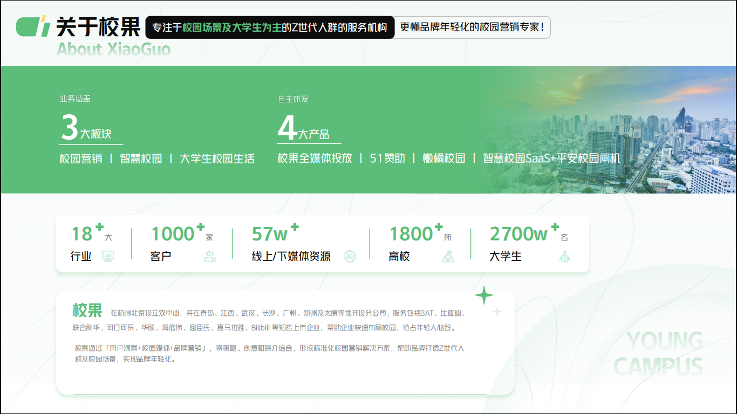
Task: Click the green 校果 title in description card
Action: 87,310
